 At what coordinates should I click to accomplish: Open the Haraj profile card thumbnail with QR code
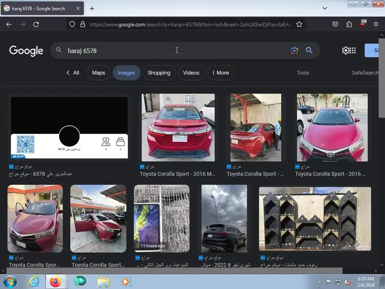(69, 128)
